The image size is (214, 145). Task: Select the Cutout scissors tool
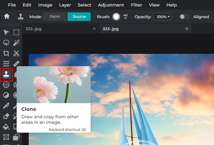pos(16,53)
